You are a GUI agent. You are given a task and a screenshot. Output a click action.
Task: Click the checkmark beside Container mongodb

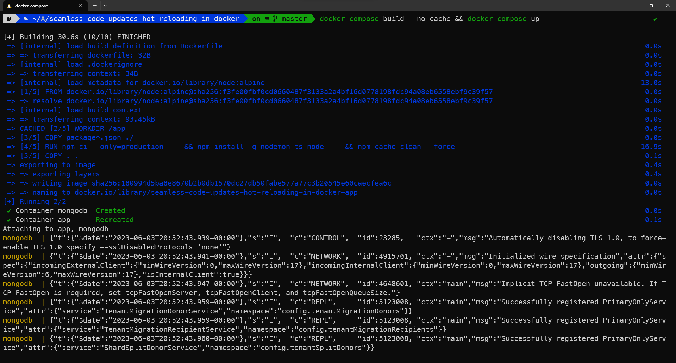9,211
